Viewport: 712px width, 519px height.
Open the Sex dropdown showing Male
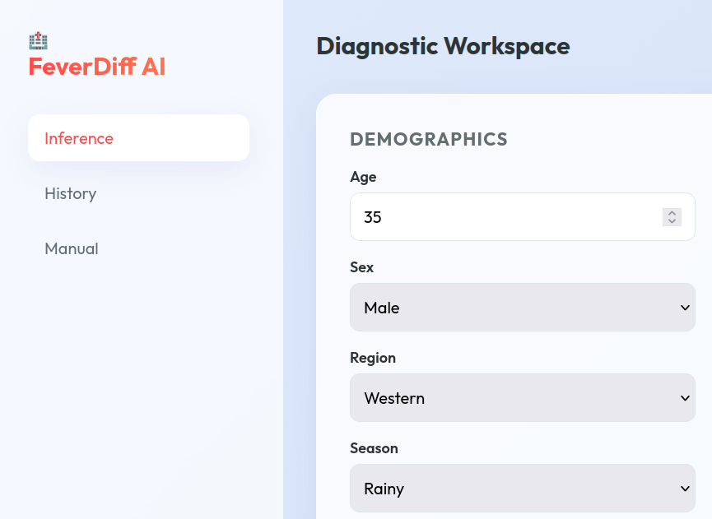pyautogui.click(x=523, y=308)
